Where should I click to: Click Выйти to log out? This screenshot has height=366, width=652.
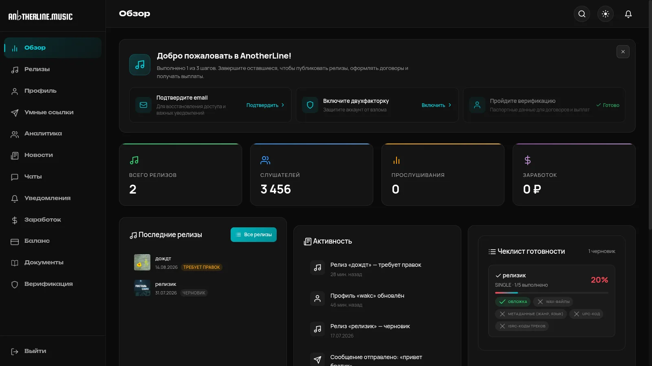[53, 351]
